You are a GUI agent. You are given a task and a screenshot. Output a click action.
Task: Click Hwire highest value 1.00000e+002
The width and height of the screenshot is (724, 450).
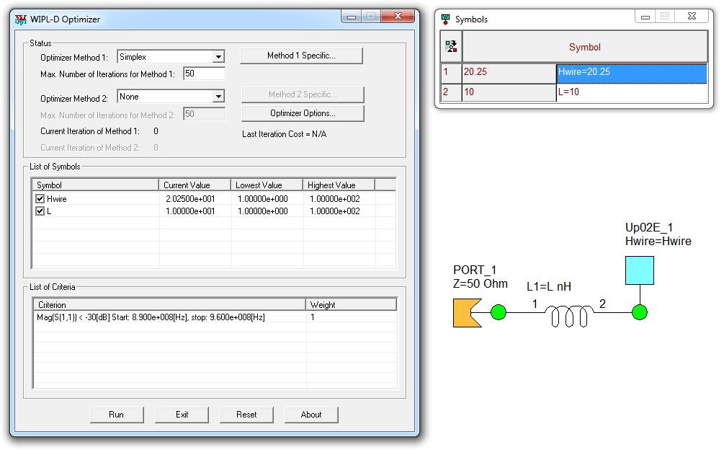click(x=335, y=198)
